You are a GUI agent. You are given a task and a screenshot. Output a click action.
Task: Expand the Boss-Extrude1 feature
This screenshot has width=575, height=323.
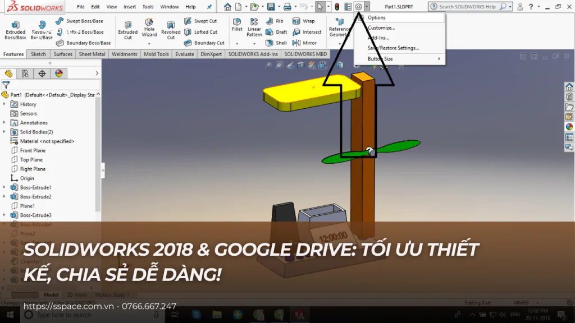4,187
